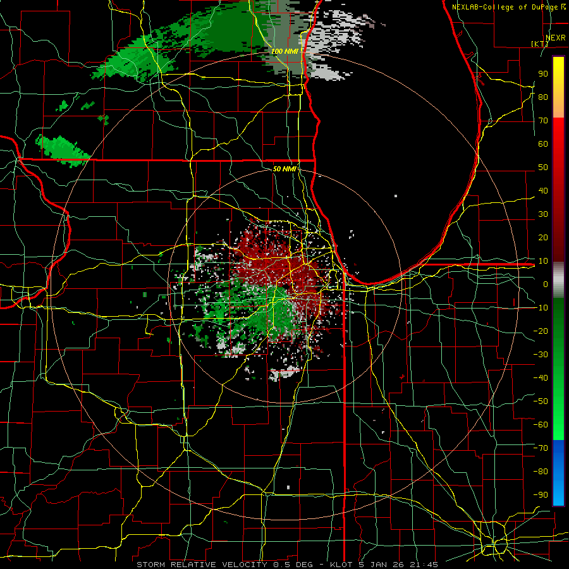The image size is (569, 569).
Task: Select the 80 value on velocity scale
Action: pyautogui.click(x=543, y=97)
